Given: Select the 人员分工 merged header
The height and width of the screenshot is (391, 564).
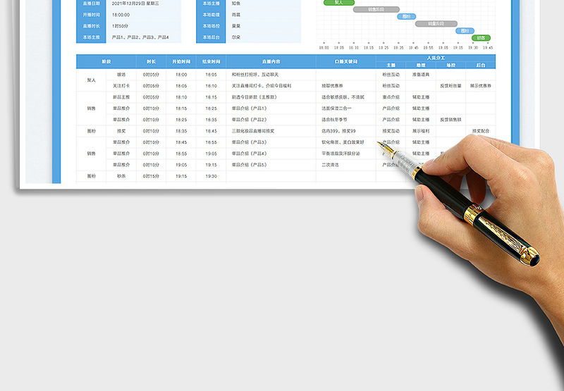Looking at the screenshot, I should [436, 58].
